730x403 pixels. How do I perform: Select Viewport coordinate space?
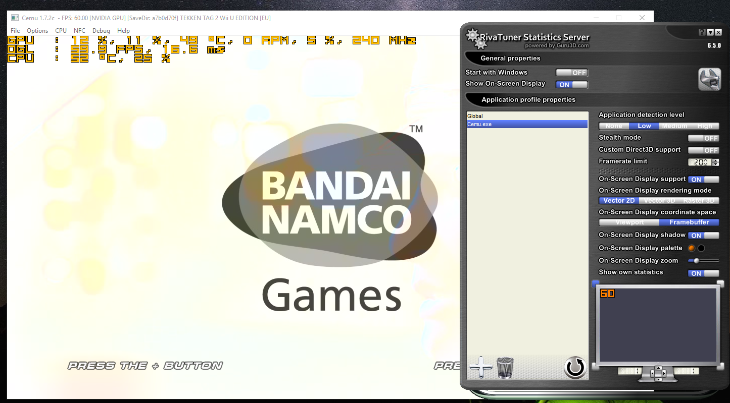[x=629, y=222]
